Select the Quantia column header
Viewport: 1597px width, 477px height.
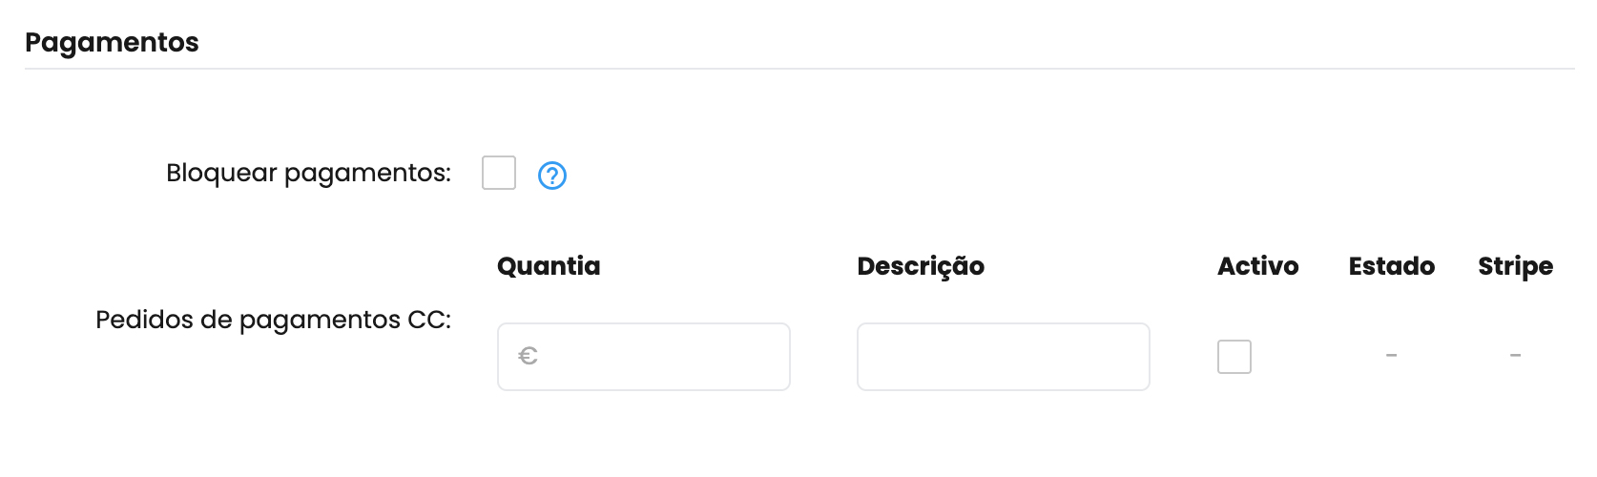pos(549,266)
